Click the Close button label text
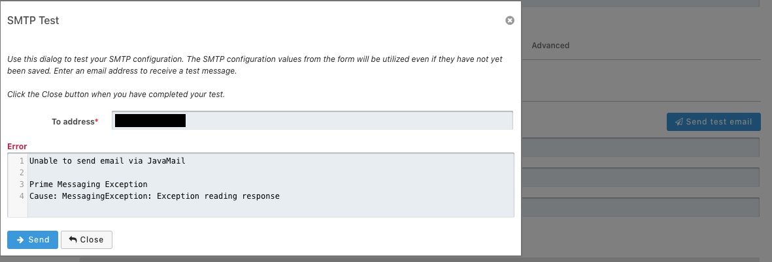The height and width of the screenshot is (262, 772). point(92,240)
